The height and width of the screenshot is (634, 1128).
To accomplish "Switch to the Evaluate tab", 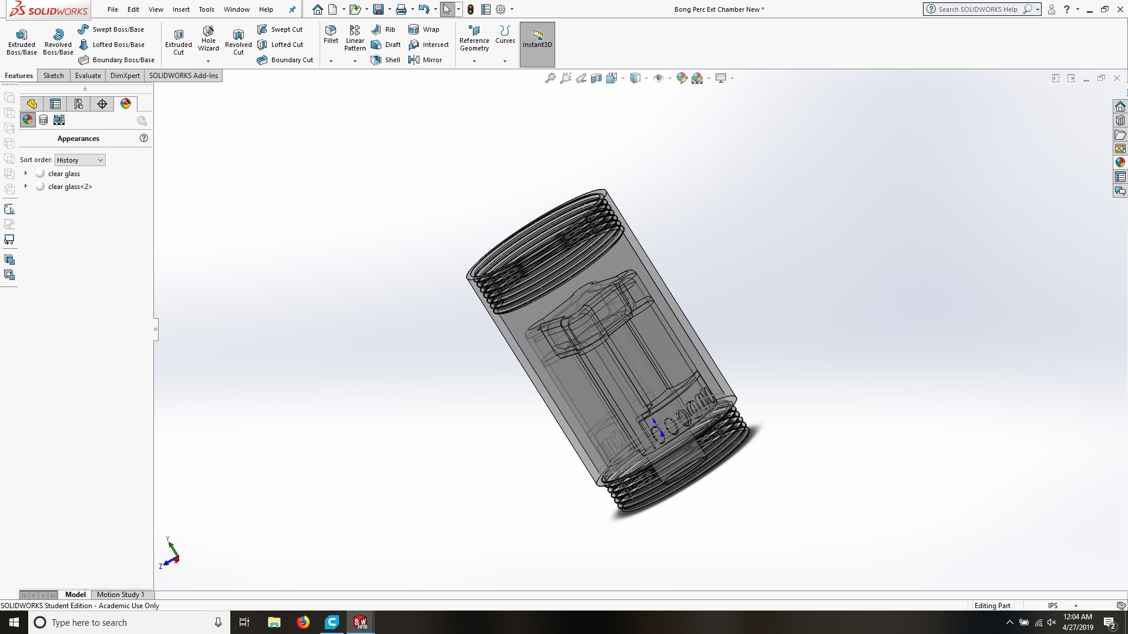I will [88, 76].
